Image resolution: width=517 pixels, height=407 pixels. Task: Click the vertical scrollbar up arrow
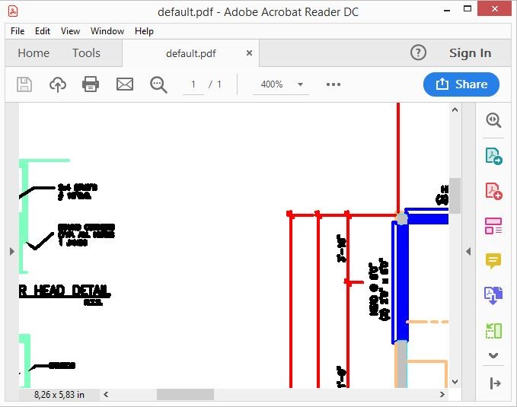455,110
